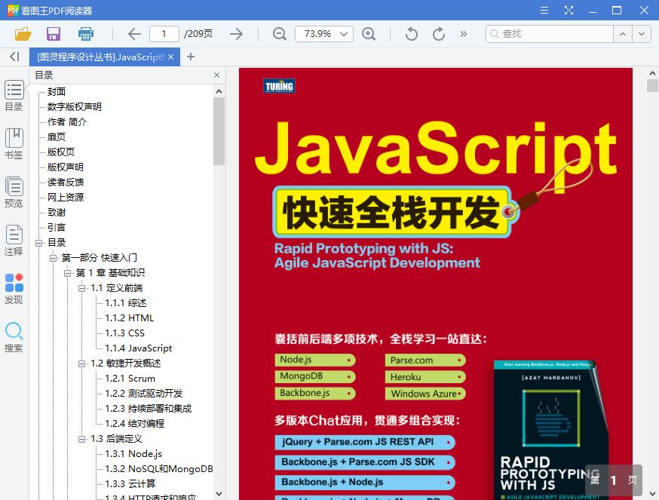Collapse 第 1 章 基础知识 node
659x500 pixels.
click(x=68, y=273)
